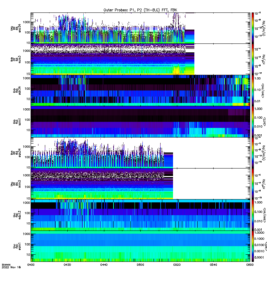Click the 'thb fff 64 scm3' y-axis label
This screenshot has height=285, width=267.
pyautogui.click(x=16, y=59)
